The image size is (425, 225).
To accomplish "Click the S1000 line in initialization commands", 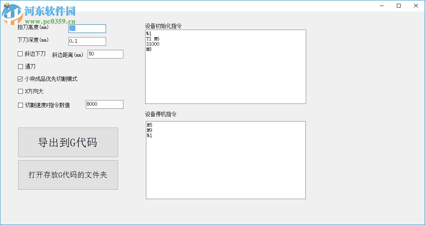I will tap(152, 44).
